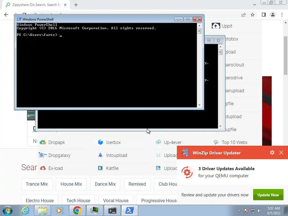Open the Intoupload link
Screen dimensions: 288x216
[116, 155]
